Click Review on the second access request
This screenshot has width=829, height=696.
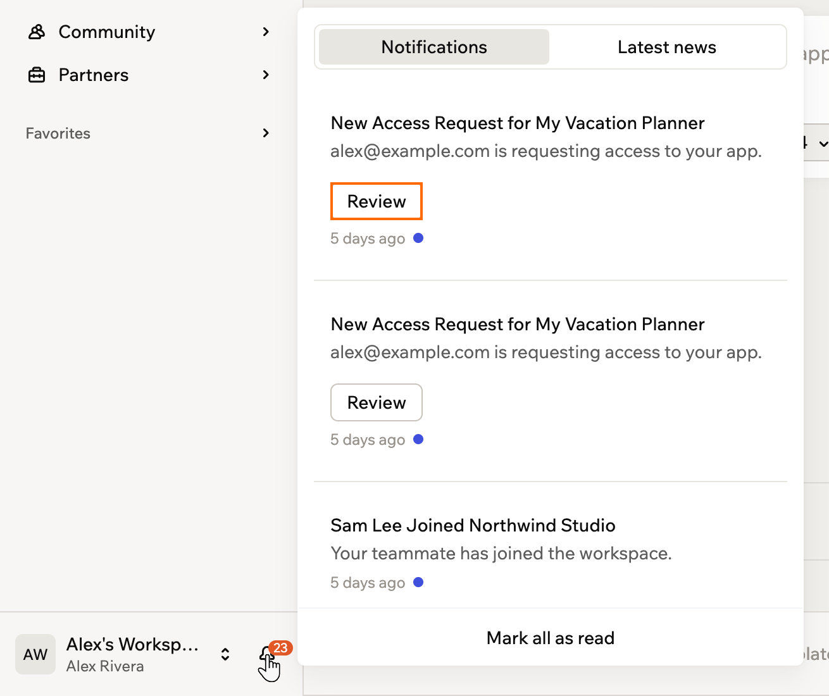pyautogui.click(x=377, y=402)
